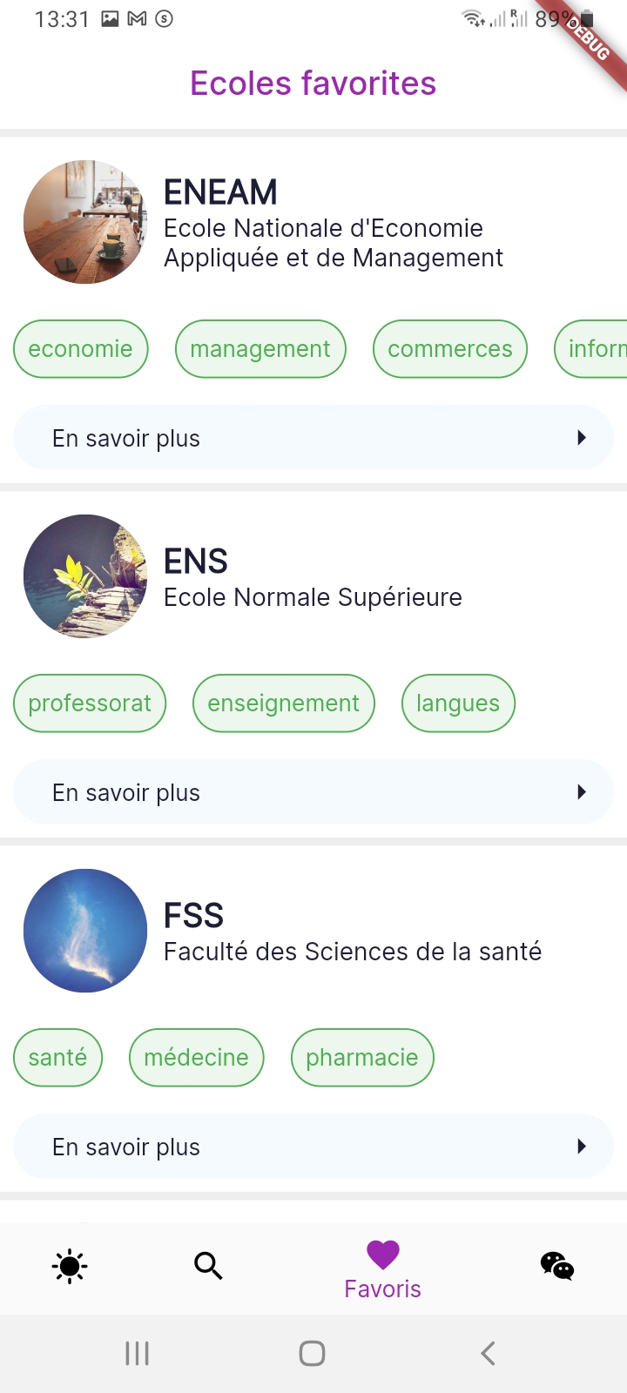Open ENS school round thumbnail
Screen dimensions: 627x1393
click(x=85, y=576)
